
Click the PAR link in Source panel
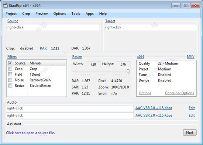click(44, 48)
